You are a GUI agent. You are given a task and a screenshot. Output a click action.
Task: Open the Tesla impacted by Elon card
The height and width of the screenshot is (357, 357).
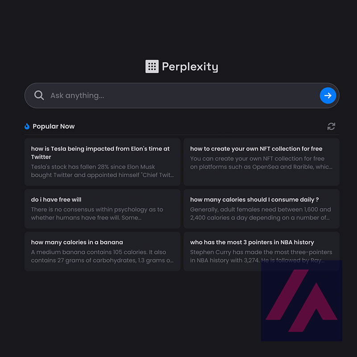coord(102,162)
